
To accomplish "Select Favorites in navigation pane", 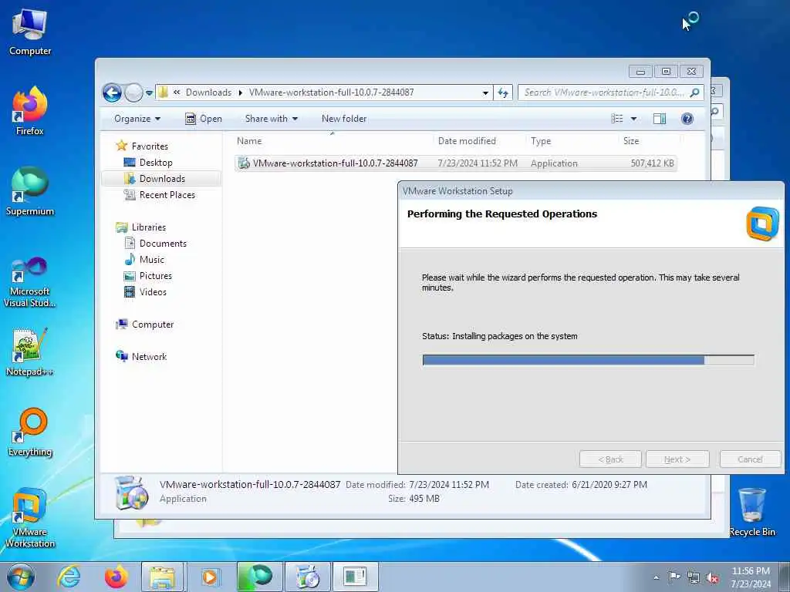I will tap(150, 146).
